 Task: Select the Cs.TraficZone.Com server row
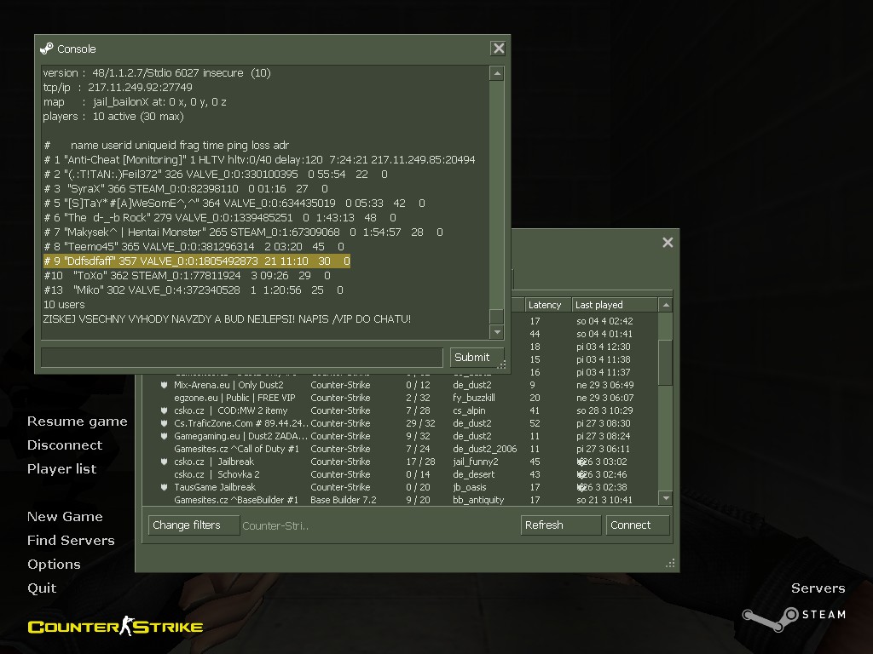pyautogui.click(x=401, y=423)
